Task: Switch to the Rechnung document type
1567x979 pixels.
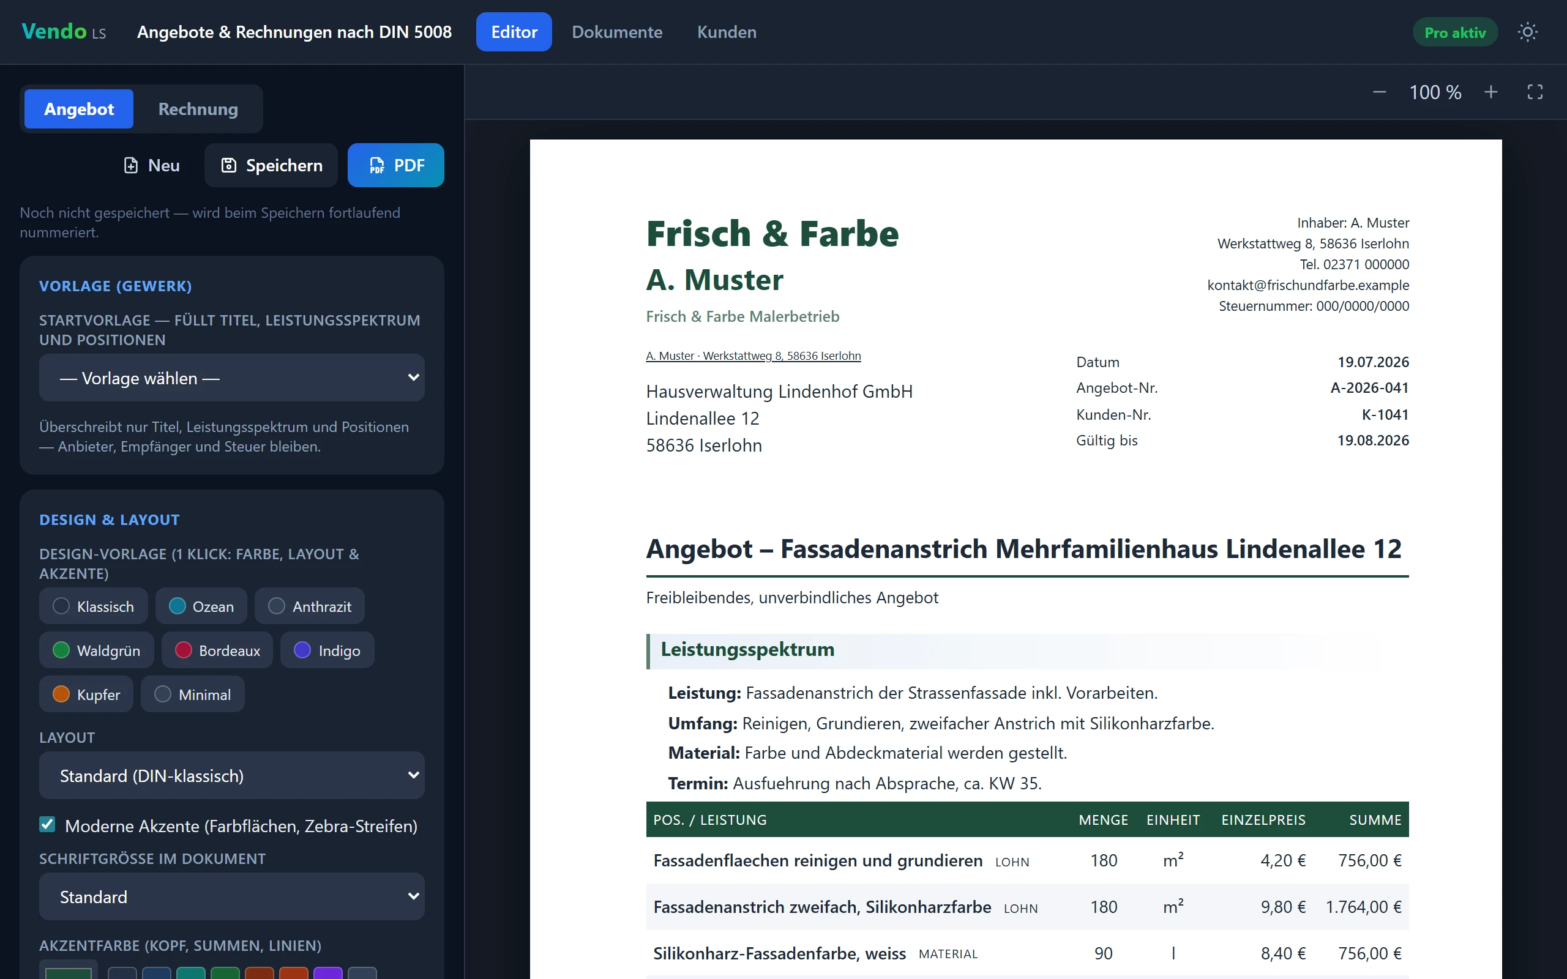Action: (x=198, y=109)
